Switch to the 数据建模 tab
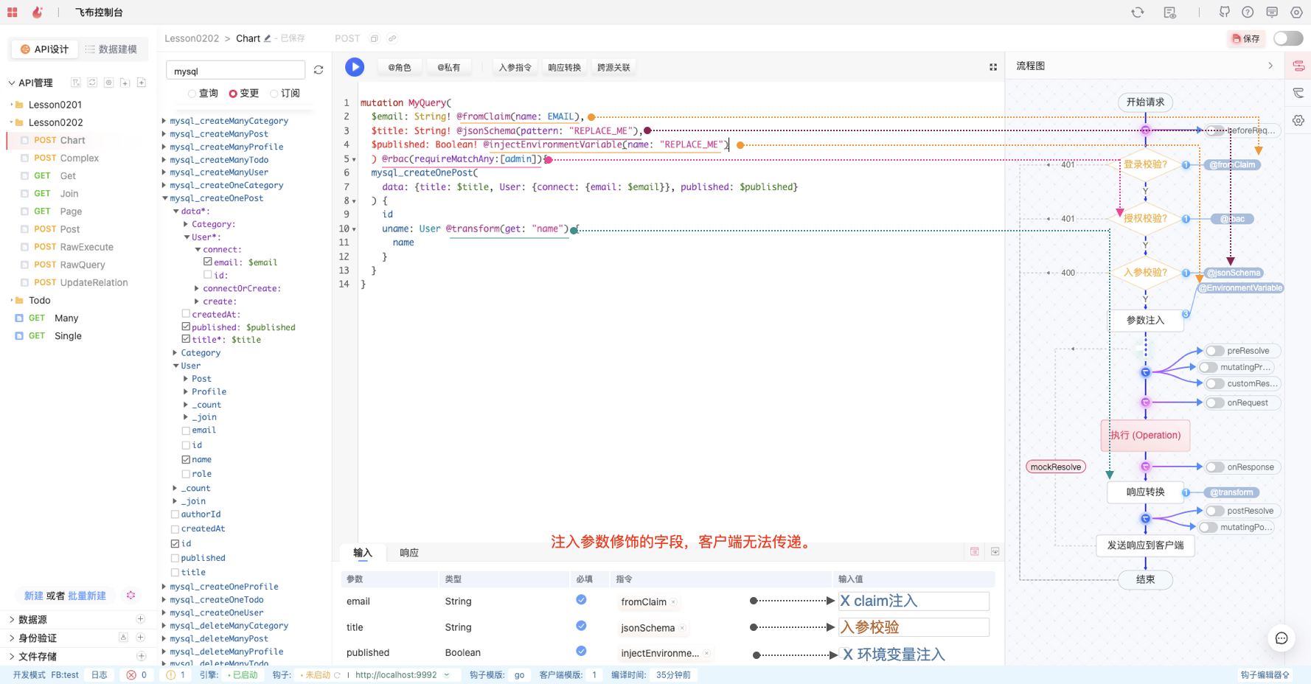 [x=111, y=49]
